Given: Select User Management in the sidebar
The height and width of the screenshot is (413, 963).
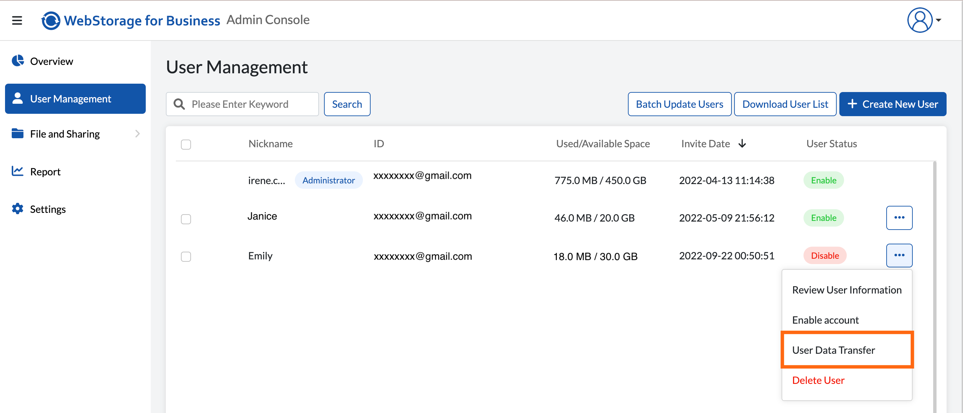Looking at the screenshot, I should (x=75, y=99).
